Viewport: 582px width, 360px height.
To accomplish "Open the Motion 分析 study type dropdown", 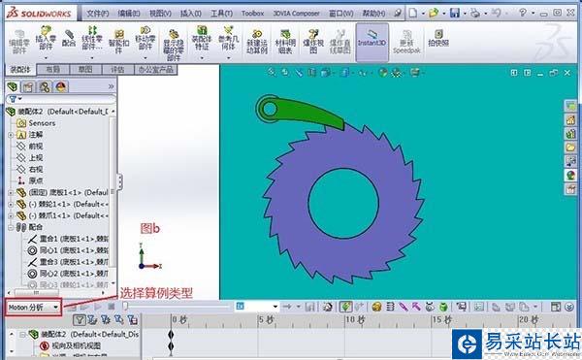I will [55, 308].
